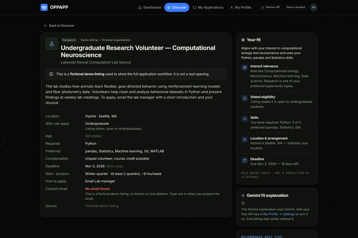The height and width of the screenshot is (238, 358).
Task: Click the listing title Undergraduate Research Volunteer
Action: click(x=138, y=51)
